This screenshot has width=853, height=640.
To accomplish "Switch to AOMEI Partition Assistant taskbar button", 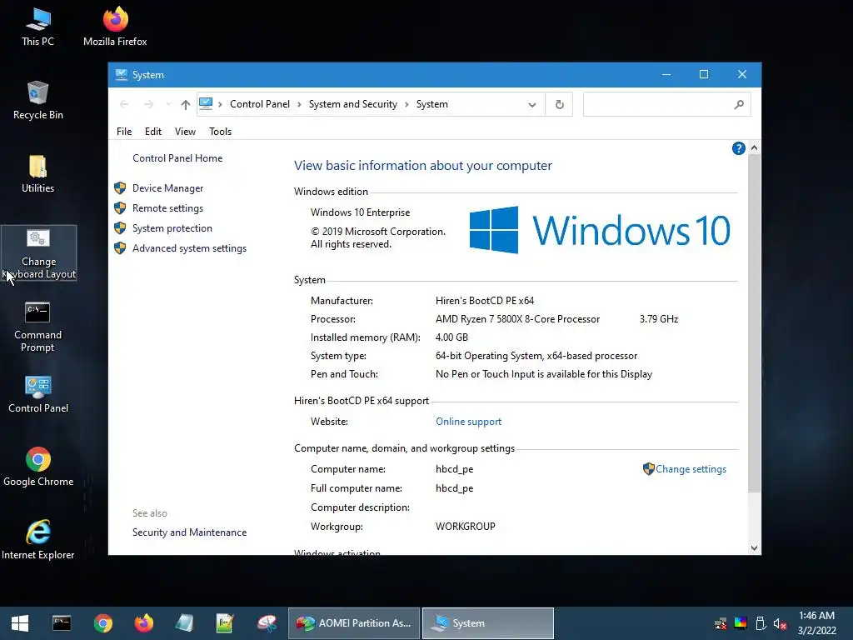I will (x=353, y=623).
